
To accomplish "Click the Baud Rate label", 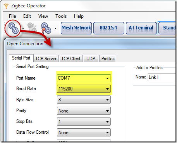I will click(x=26, y=89).
